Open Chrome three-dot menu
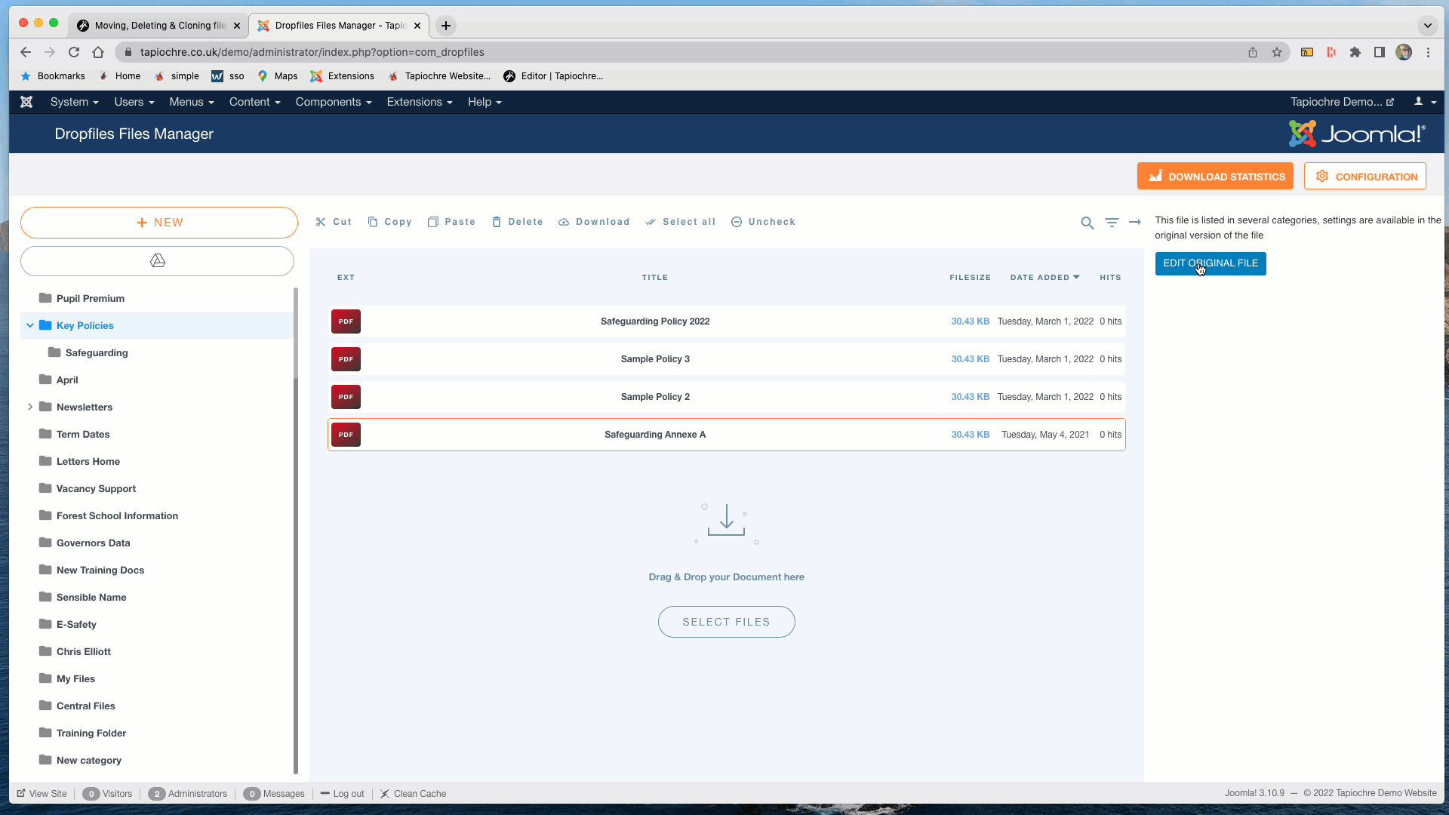 [x=1428, y=52]
